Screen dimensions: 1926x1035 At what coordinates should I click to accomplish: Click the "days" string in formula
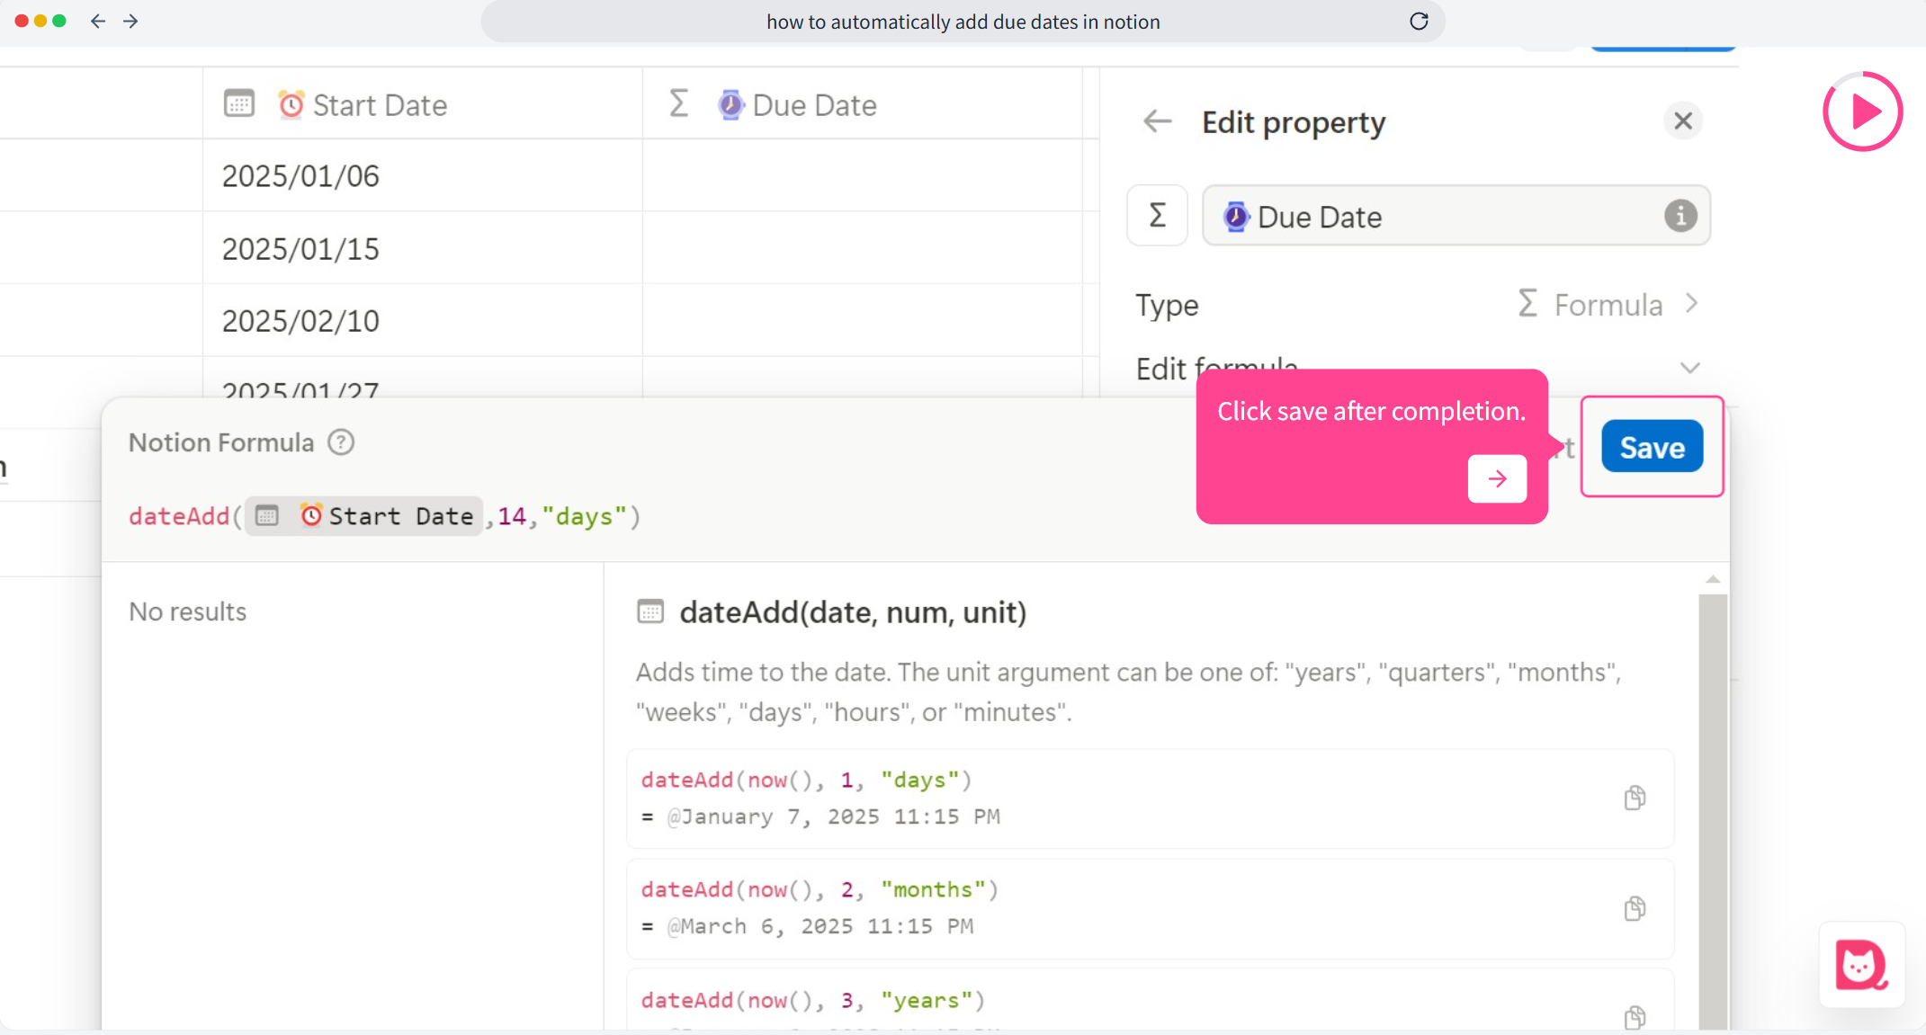point(584,516)
